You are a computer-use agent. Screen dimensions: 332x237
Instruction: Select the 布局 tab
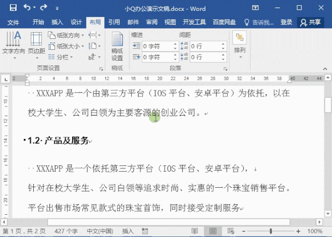[x=95, y=22]
